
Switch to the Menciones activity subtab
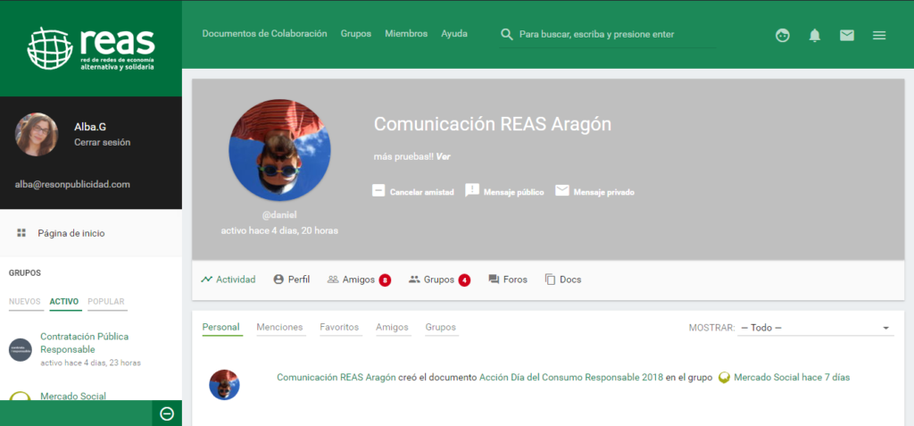(279, 328)
